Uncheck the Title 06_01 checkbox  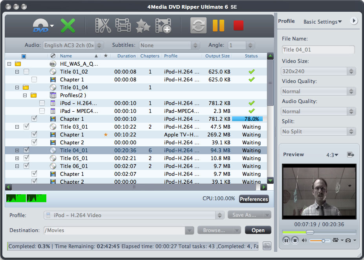coord(26,166)
